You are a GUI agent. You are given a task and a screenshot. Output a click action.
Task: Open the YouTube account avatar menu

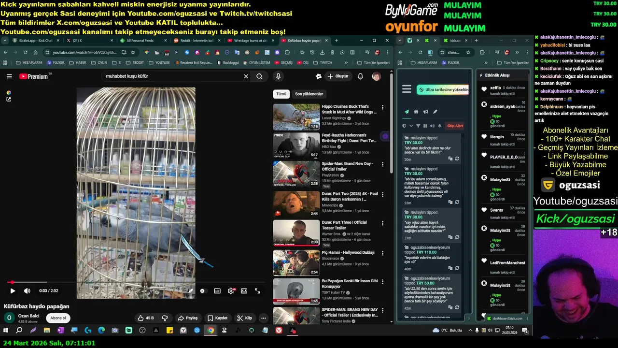coord(376,76)
